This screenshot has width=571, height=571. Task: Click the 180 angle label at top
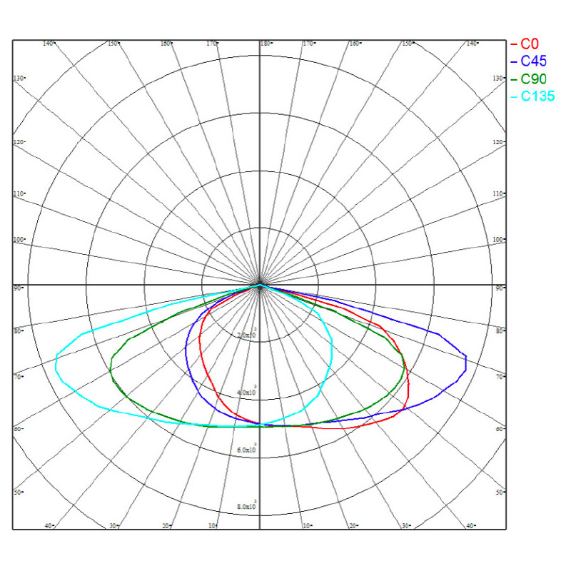[266, 44]
